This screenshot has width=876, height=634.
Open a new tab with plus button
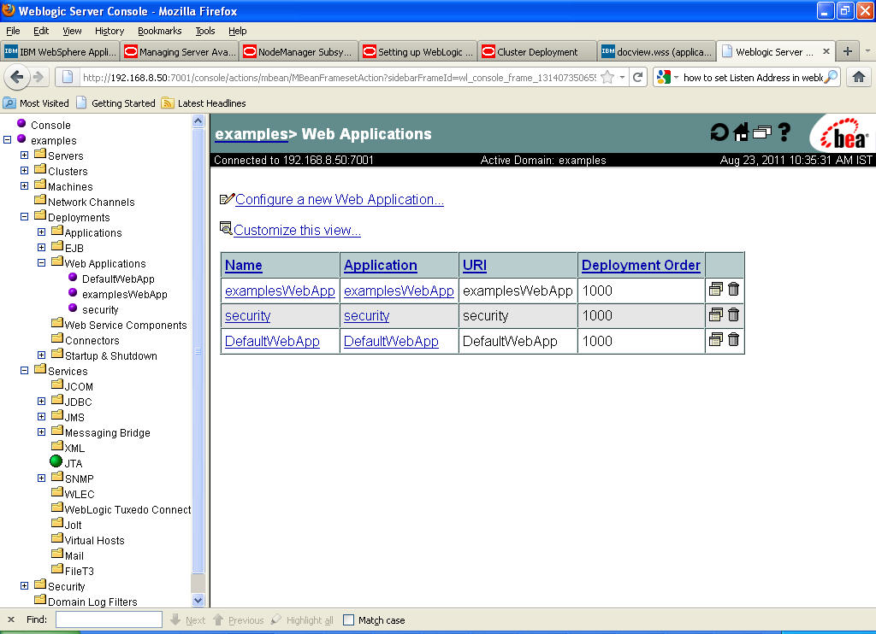[x=848, y=51]
